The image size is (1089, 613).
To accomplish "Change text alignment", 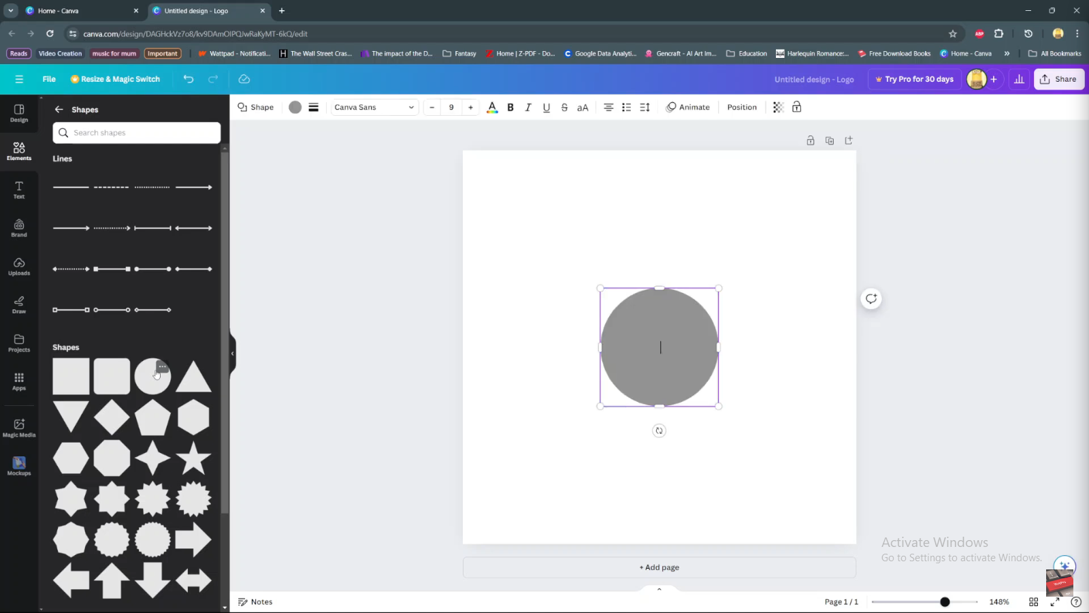I will 608,107.
